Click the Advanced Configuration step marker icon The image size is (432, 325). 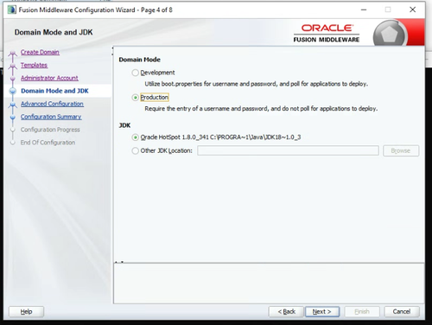(x=13, y=105)
